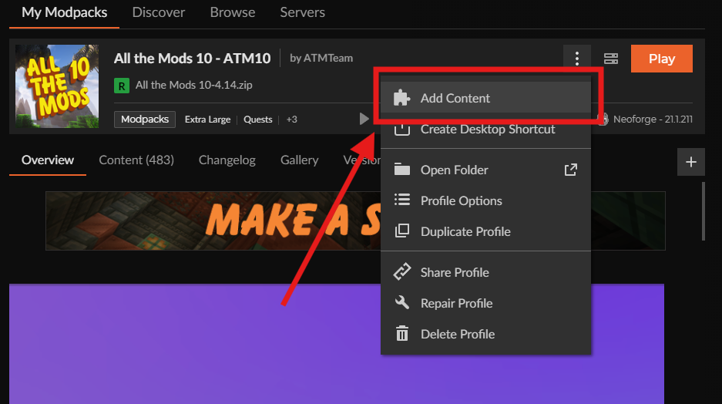Select Share Profile from the menu

tap(485, 272)
